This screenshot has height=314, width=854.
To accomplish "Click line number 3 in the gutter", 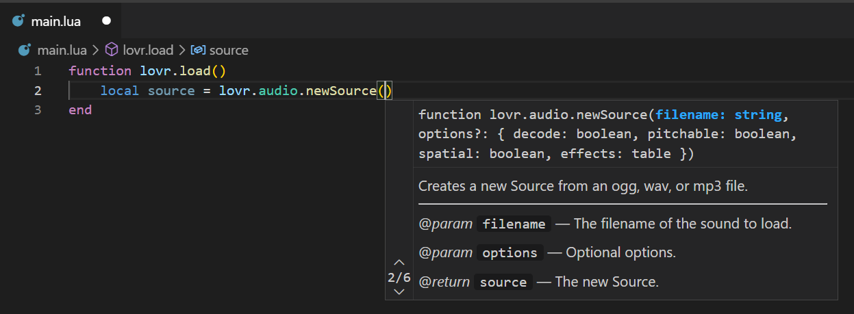I will pyautogui.click(x=38, y=109).
